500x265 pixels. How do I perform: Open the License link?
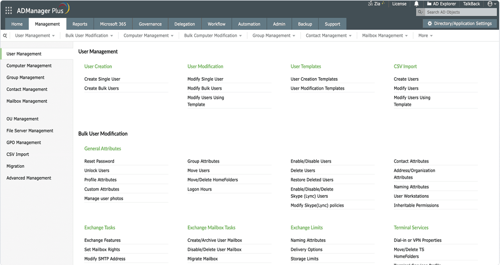[x=399, y=4]
